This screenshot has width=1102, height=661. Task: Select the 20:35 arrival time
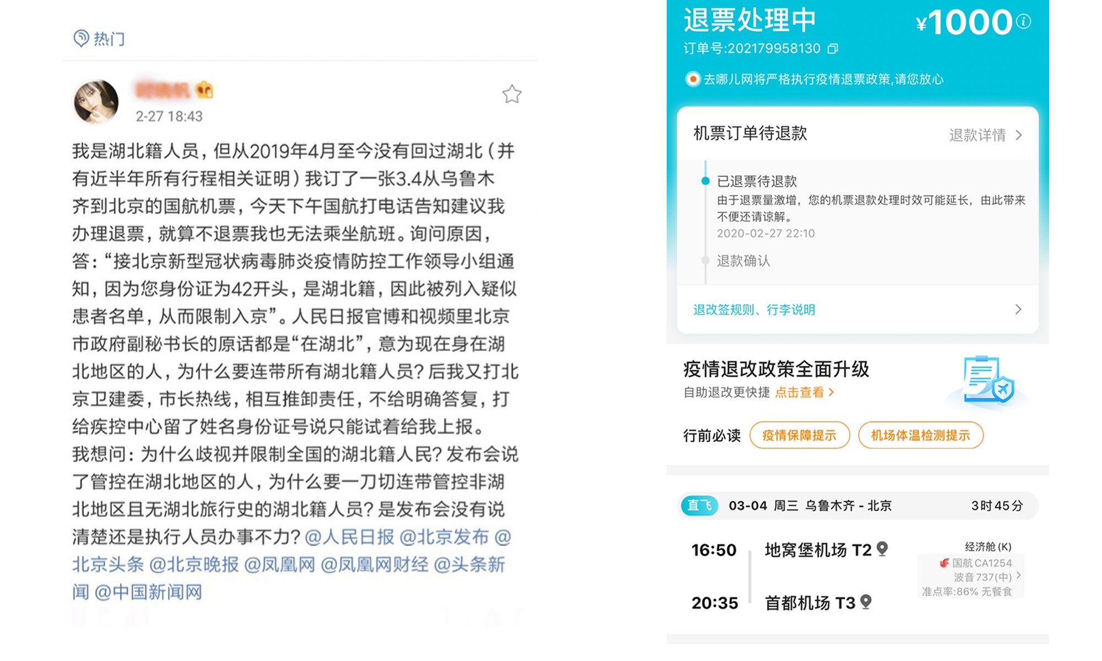715,603
